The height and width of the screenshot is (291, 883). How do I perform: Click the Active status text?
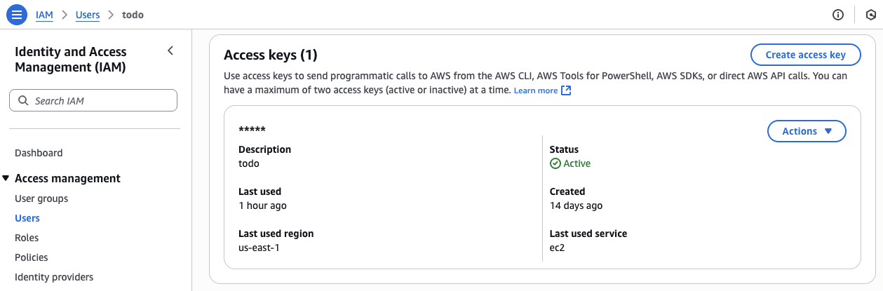577,163
